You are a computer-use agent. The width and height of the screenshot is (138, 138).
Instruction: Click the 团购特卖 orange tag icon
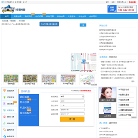[5, 130]
